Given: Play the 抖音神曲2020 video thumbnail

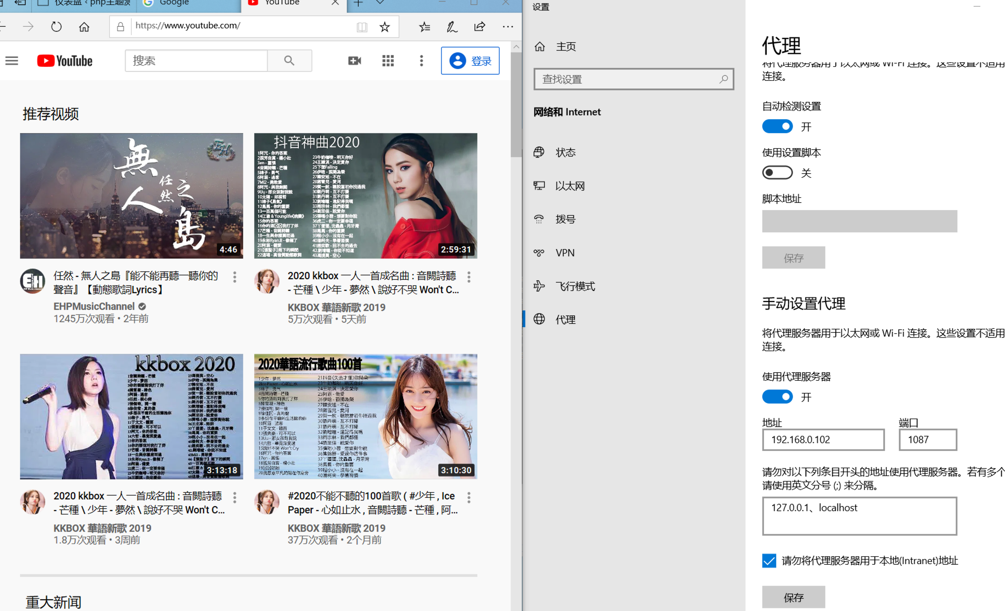Looking at the screenshot, I should pos(365,196).
